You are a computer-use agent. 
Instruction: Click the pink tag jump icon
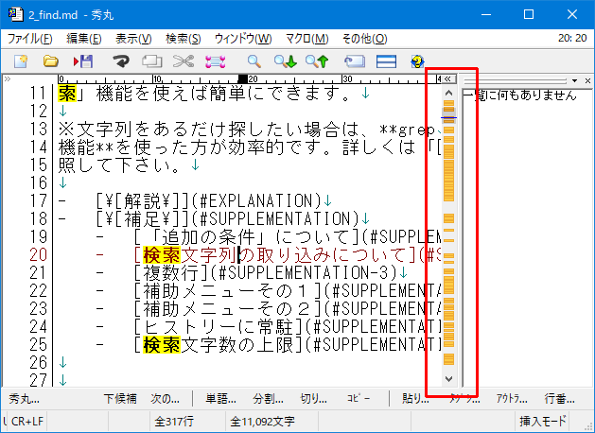pyautogui.click(x=216, y=61)
